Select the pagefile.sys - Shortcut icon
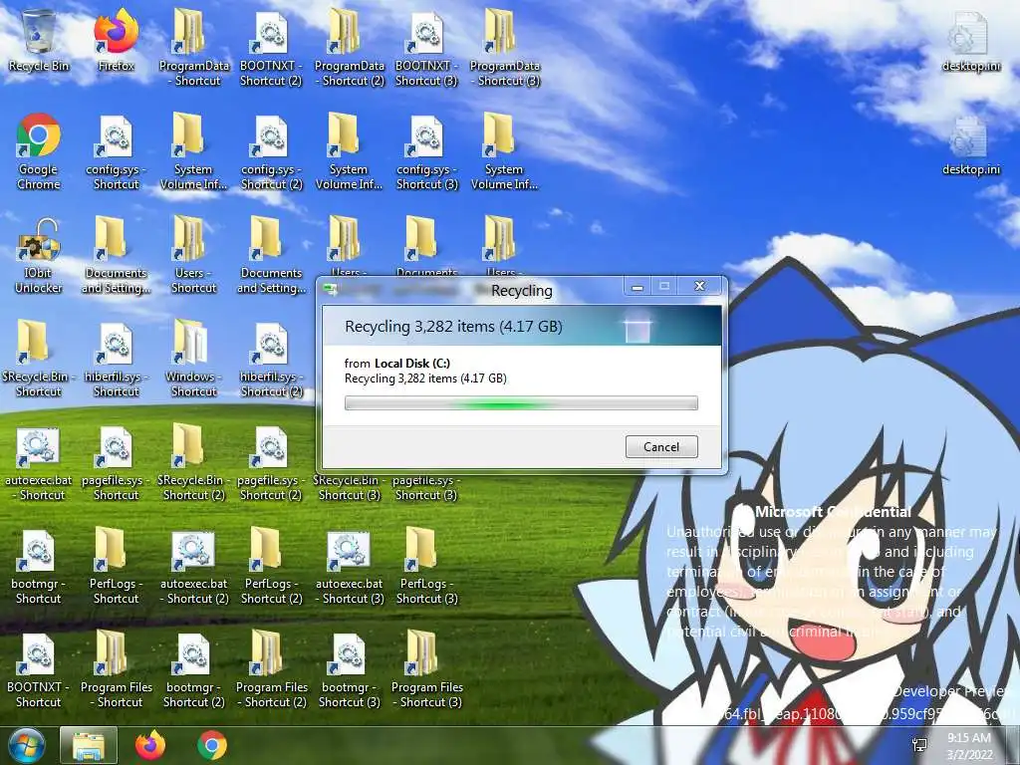This screenshot has width=1020, height=765. pos(117,463)
